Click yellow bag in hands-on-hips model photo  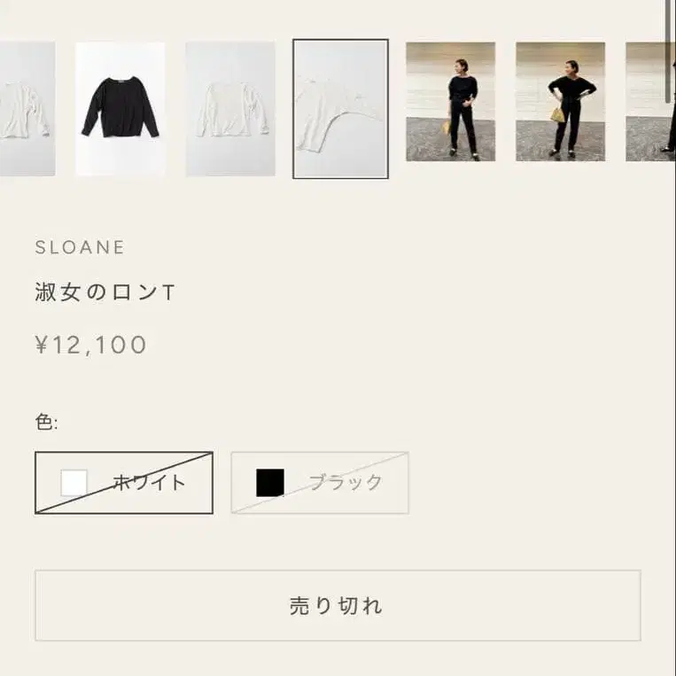[x=557, y=114]
